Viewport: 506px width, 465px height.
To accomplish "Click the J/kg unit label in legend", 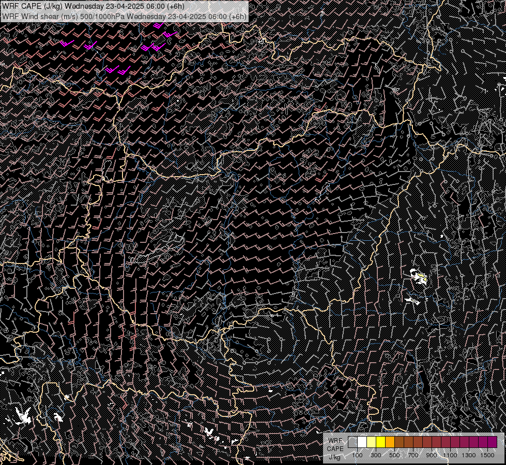I will (335, 457).
